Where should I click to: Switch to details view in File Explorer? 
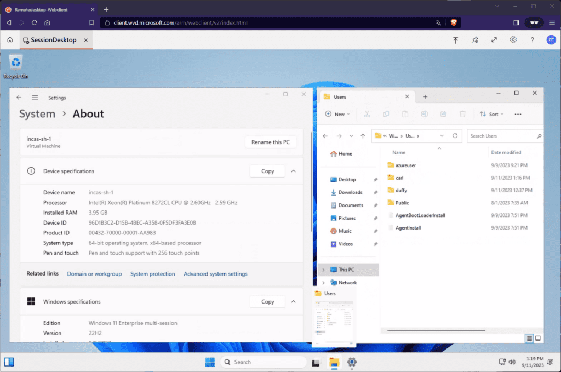point(529,339)
